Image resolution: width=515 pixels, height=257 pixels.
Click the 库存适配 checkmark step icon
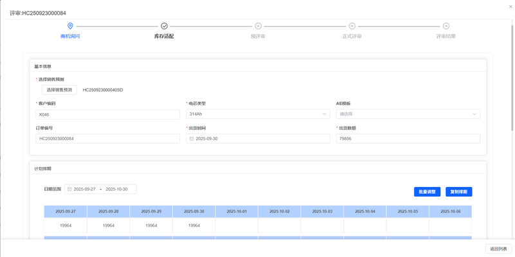pyautogui.click(x=164, y=26)
